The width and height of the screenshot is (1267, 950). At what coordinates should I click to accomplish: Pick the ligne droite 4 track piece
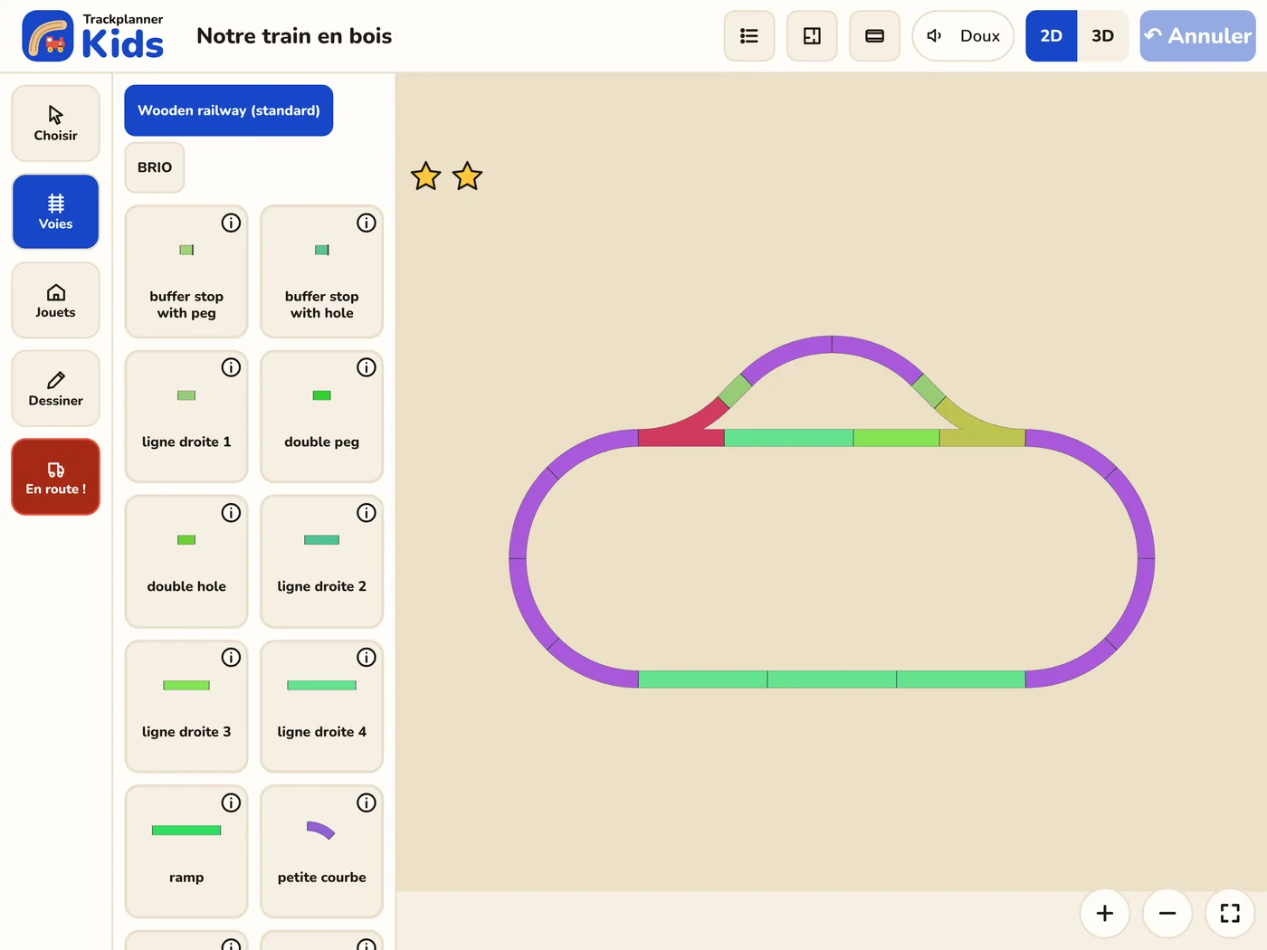[321, 707]
